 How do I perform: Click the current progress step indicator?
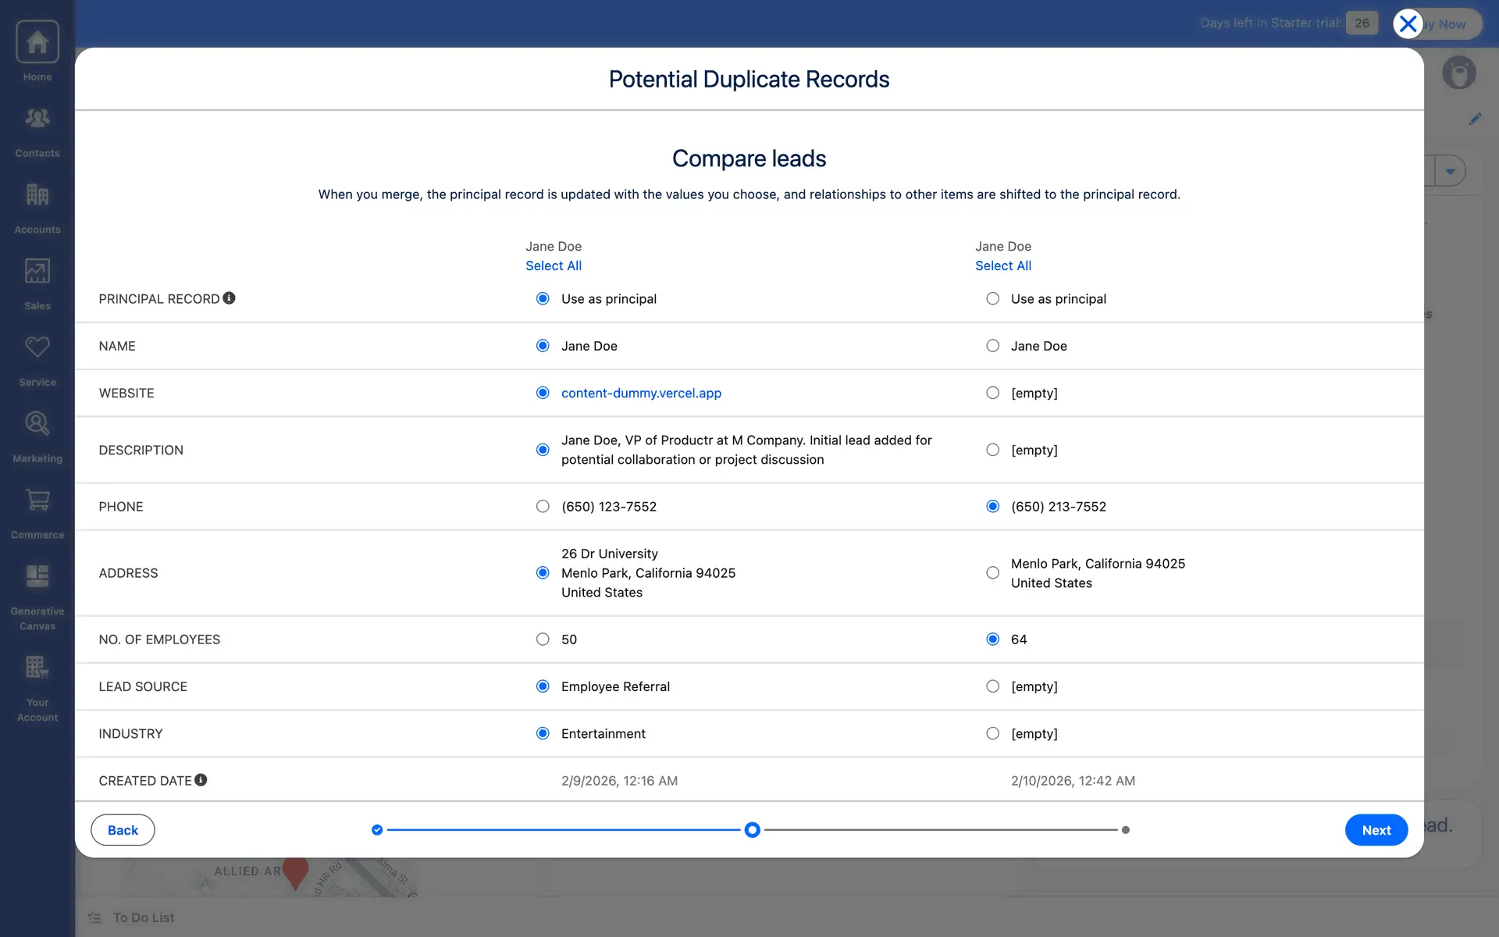(752, 830)
